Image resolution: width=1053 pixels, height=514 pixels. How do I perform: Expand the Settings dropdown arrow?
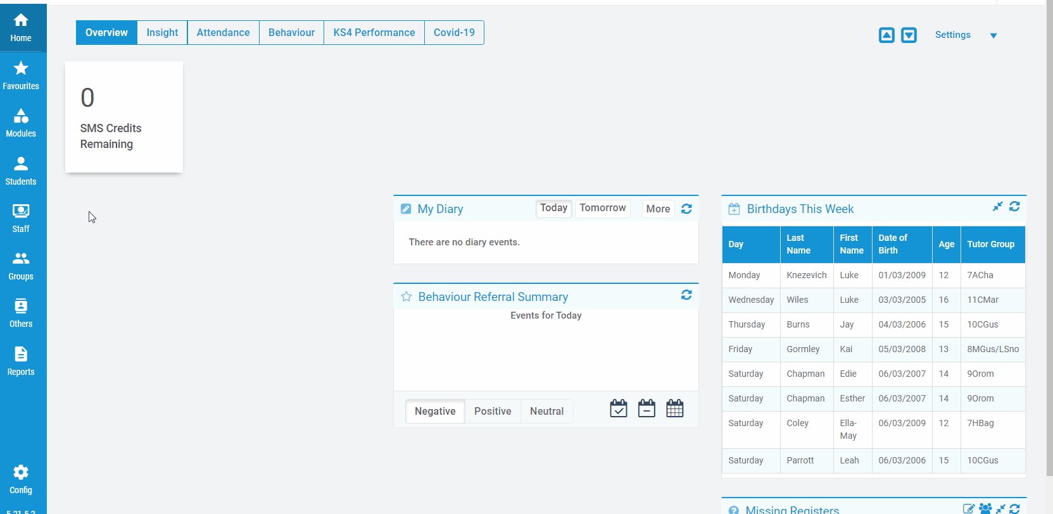[x=993, y=35]
